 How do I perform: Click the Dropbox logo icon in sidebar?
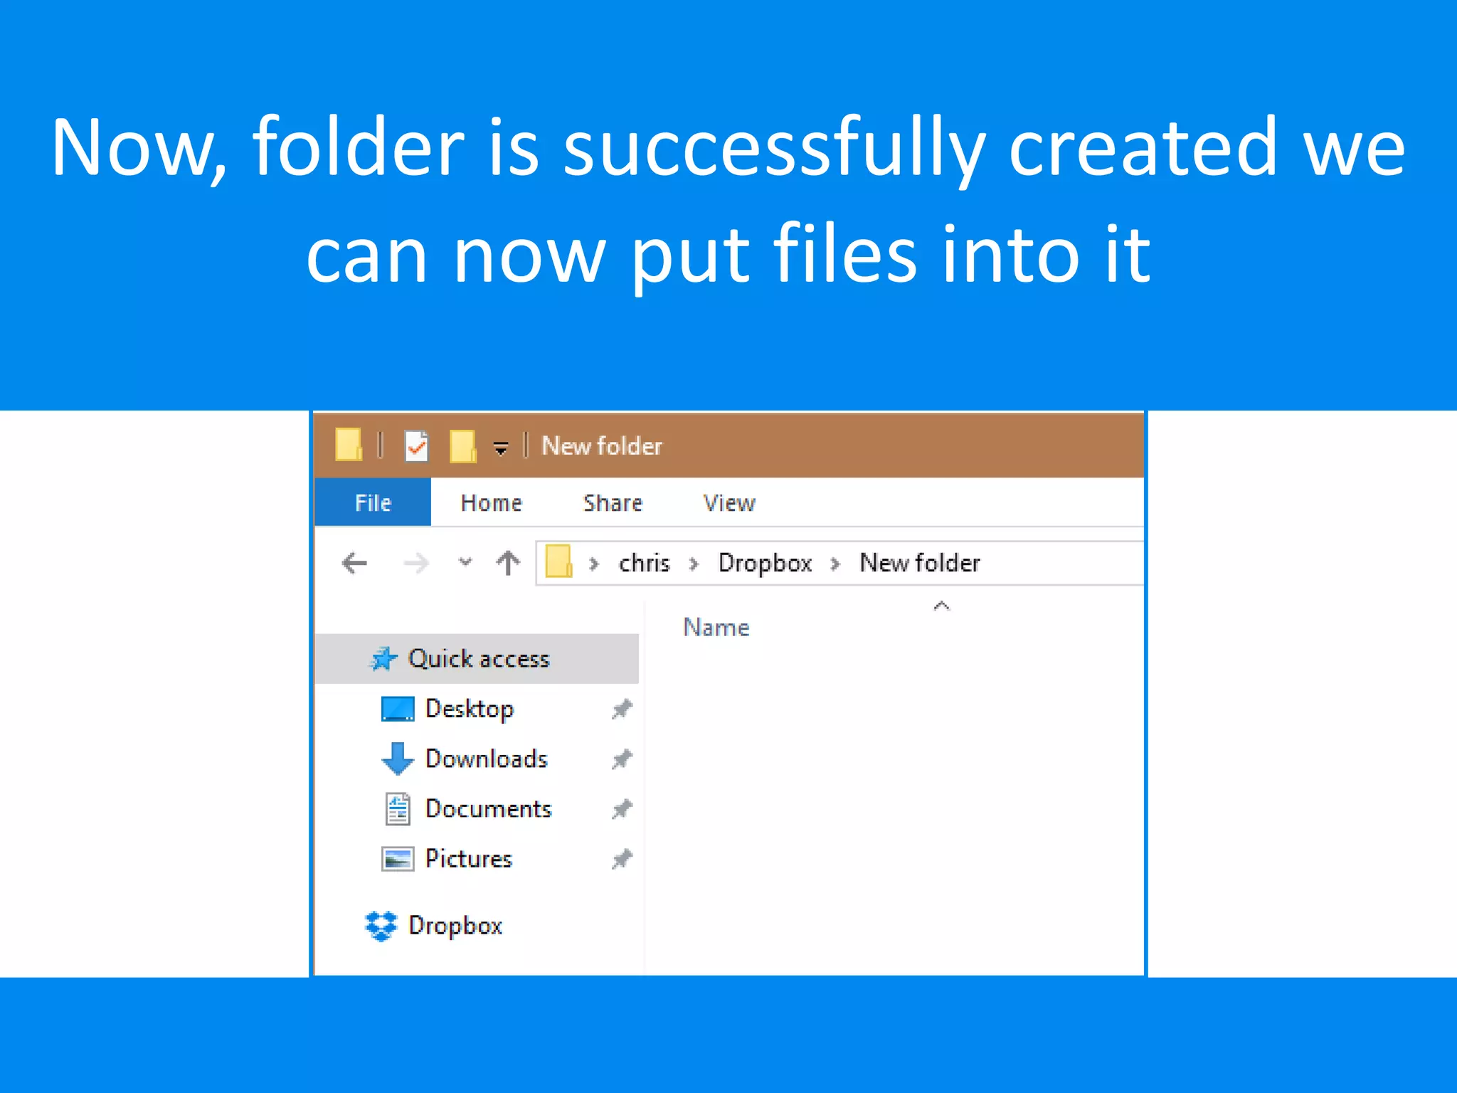(x=381, y=926)
